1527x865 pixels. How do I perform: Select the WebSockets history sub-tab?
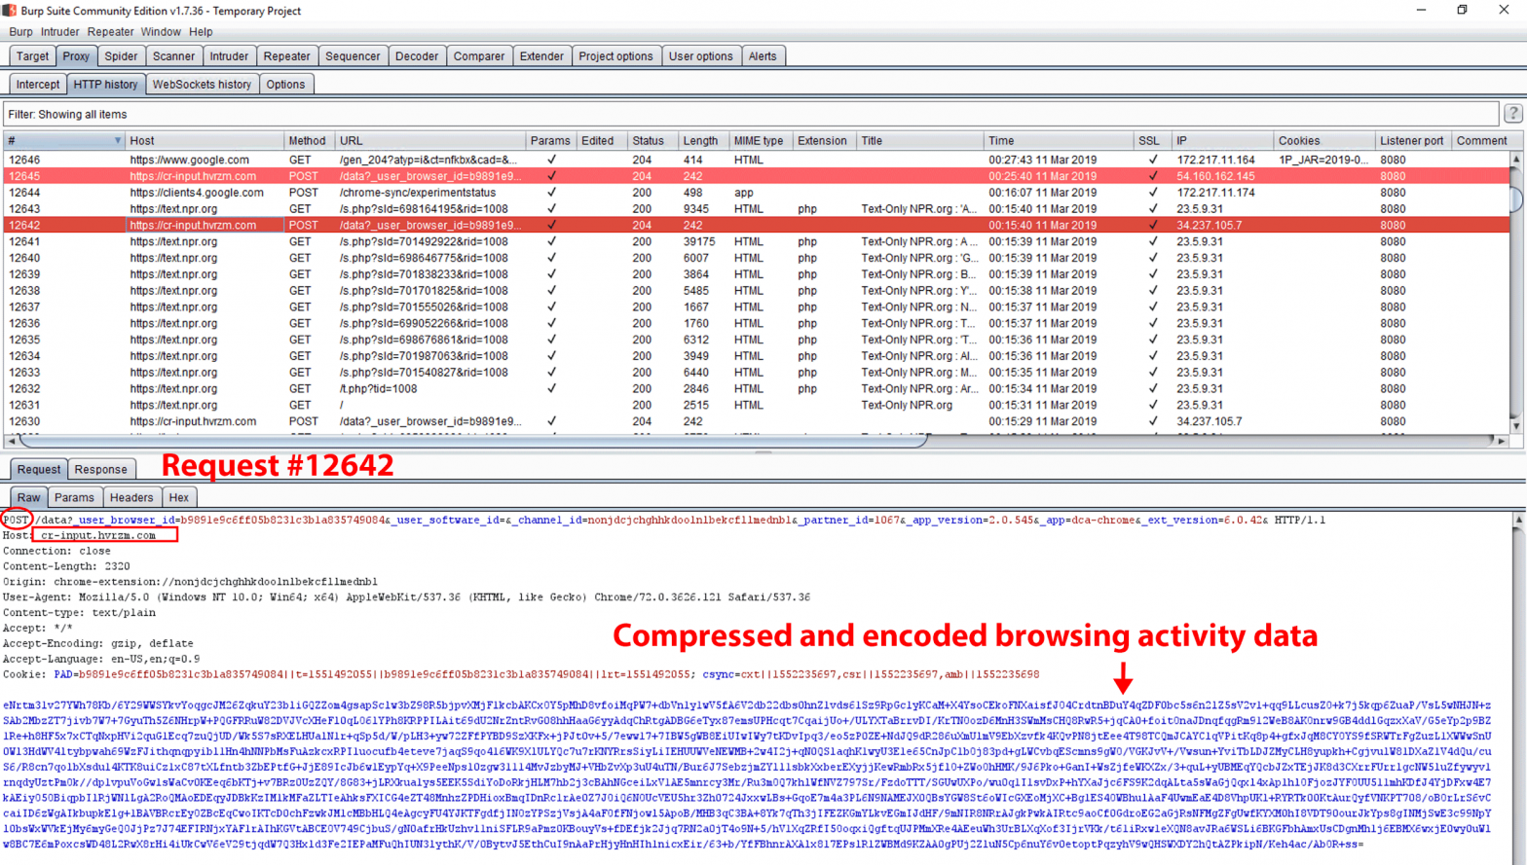pos(202,85)
